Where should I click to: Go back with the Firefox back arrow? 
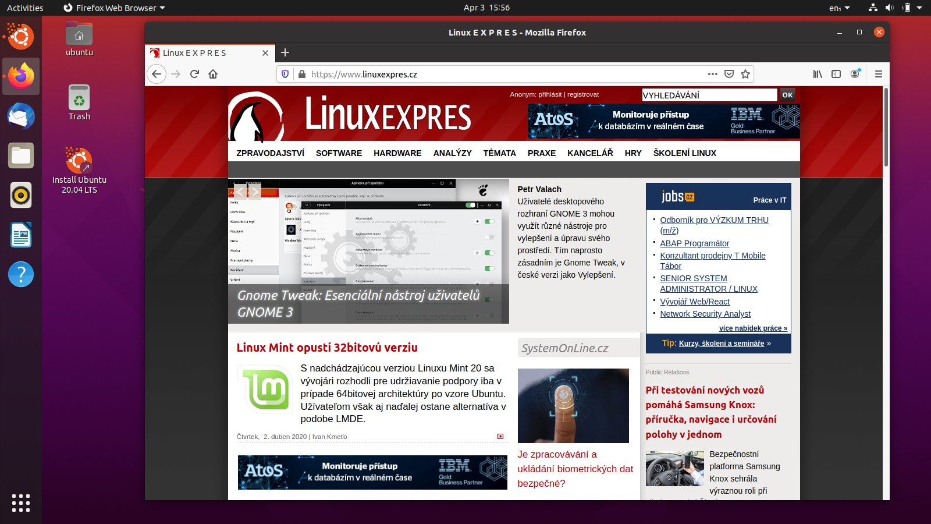tap(156, 74)
